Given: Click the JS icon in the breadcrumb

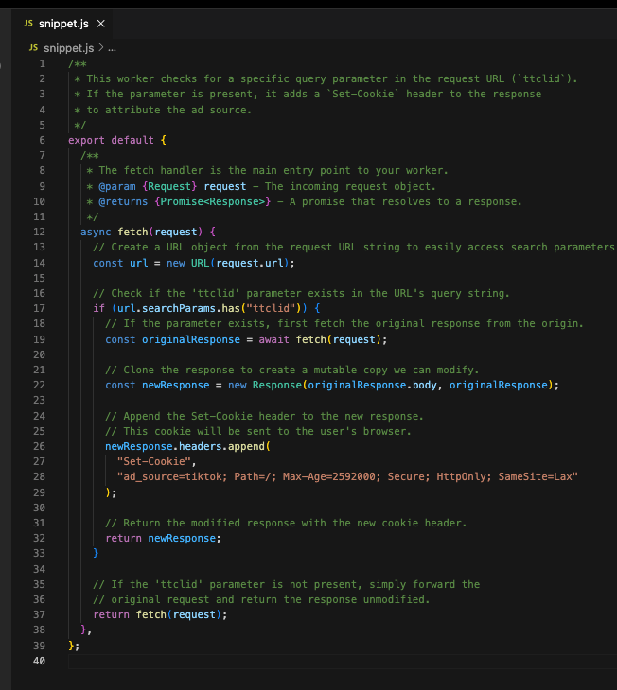Looking at the screenshot, I should (x=33, y=47).
